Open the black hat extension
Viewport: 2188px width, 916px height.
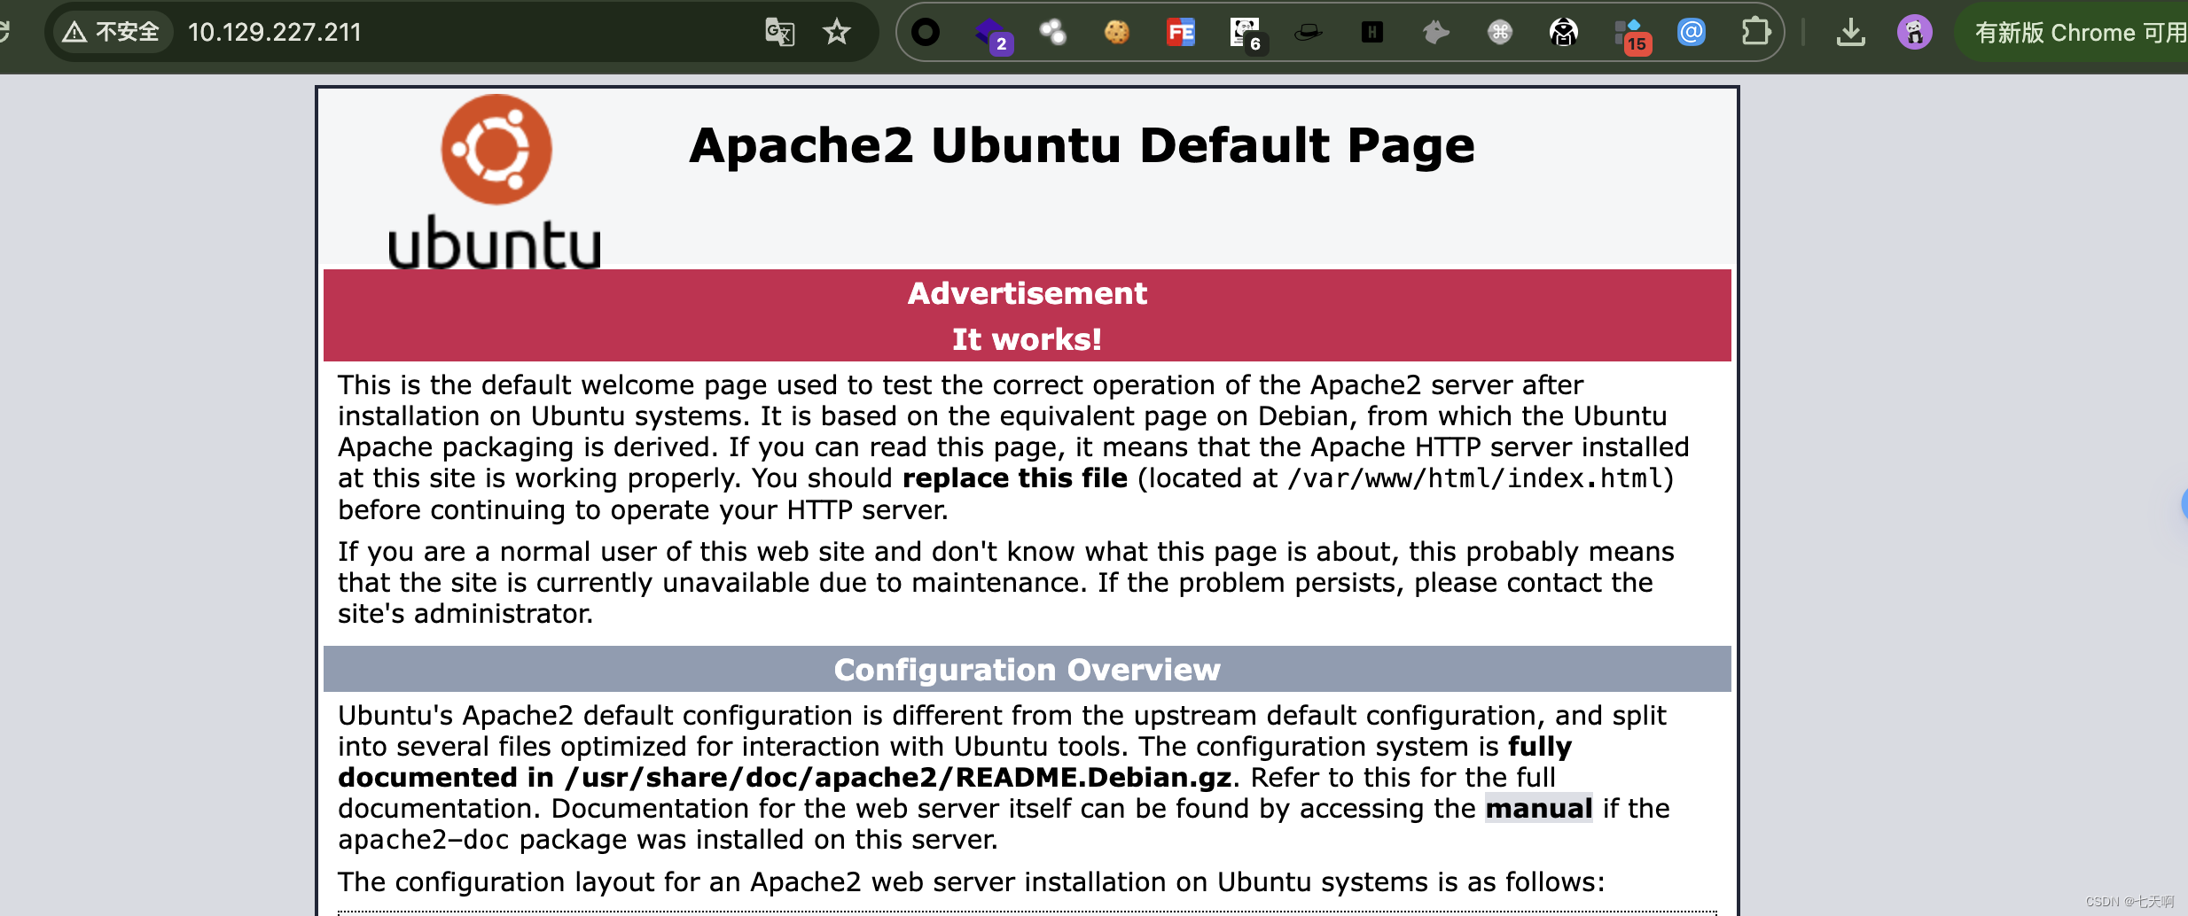pyautogui.click(x=1308, y=33)
